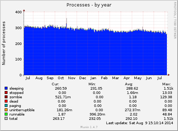
Task: Click total current value 263.17
Action: pyautogui.click(x=59, y=119)
